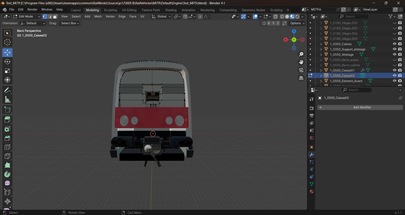Viewport: 405px width, 215px height.
Task: Expand the 1_0500_Caisse01 outliner item
Action: [321, 70]
